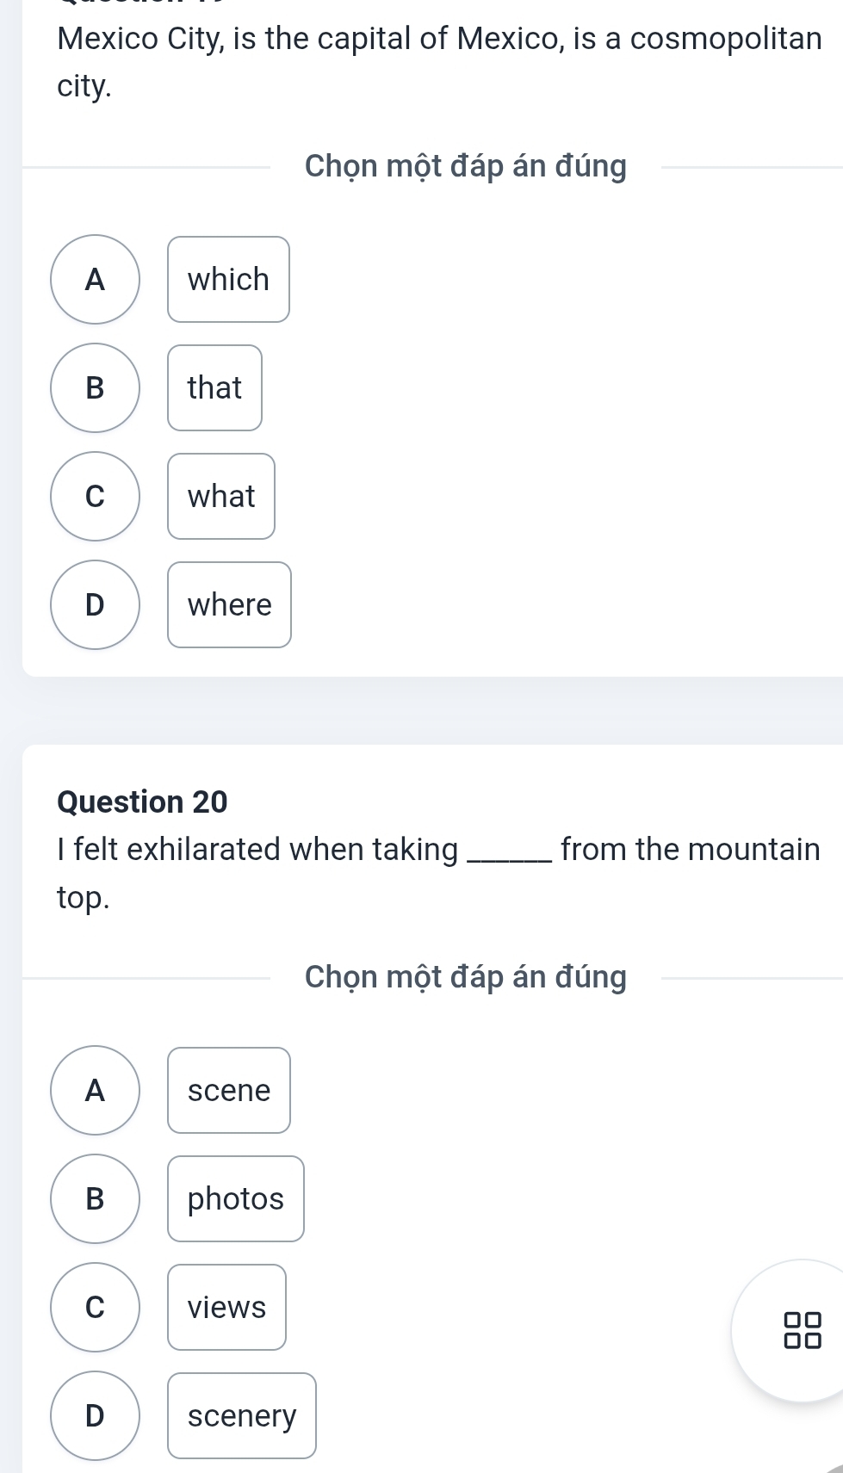Viewport: 843px width, 1473px height.
Task: Select option B circle above Question 20
Action: click(x=95, y=387)
